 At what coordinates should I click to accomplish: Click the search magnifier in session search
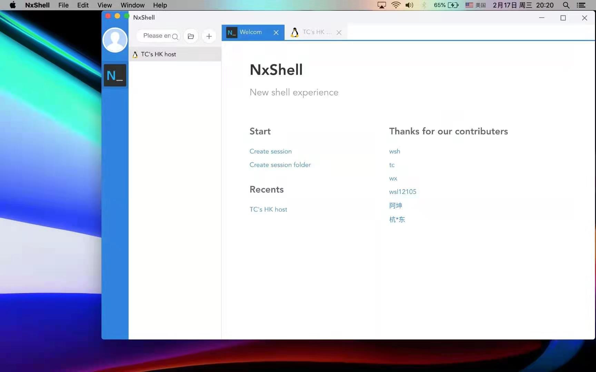tap(175, 37)
